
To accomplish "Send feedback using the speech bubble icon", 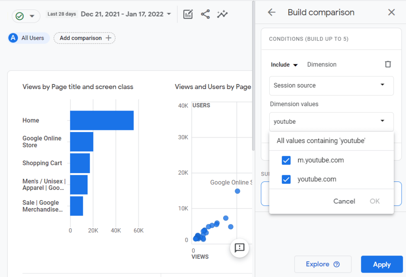I will click(x=239, y=248).
